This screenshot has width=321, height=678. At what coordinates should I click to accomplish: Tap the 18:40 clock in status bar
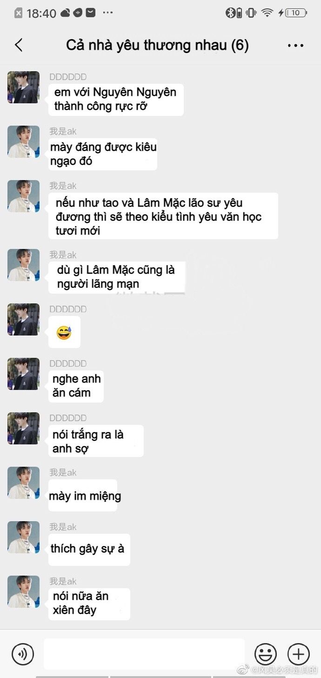point(41,13)
